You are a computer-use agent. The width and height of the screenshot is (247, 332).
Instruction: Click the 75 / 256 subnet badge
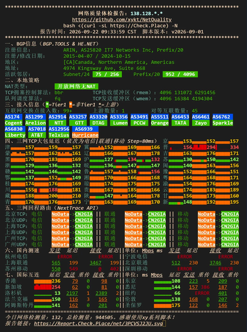click(x=107, y=74)
